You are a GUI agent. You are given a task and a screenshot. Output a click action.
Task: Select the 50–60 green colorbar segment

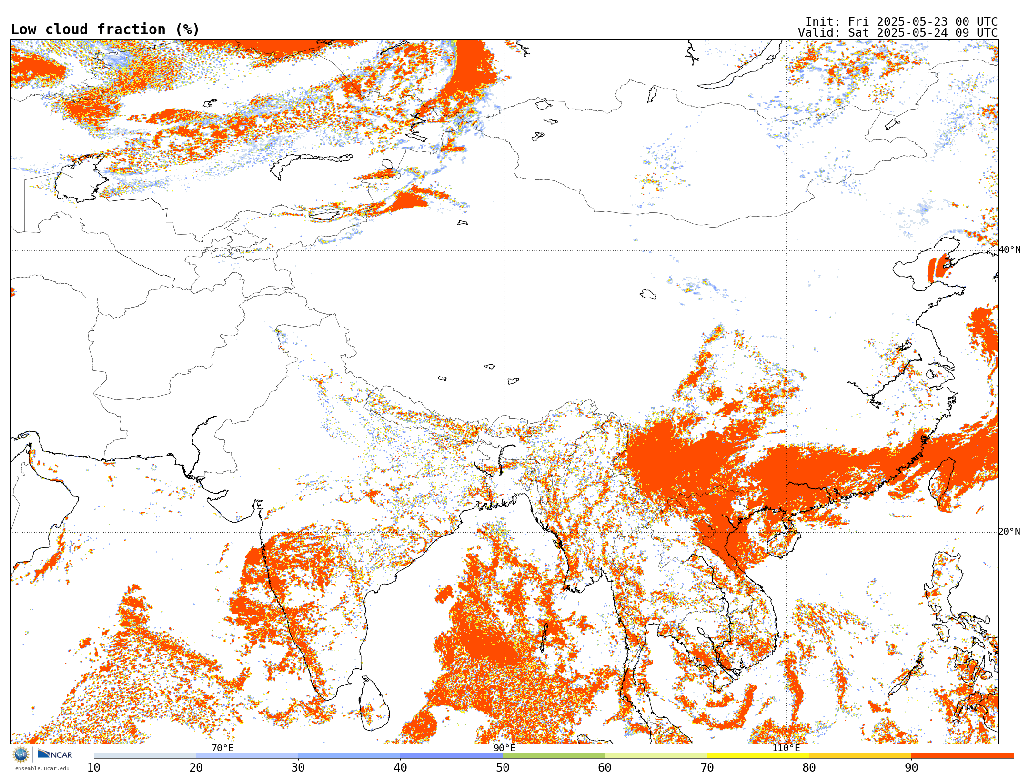pos(554,756)
